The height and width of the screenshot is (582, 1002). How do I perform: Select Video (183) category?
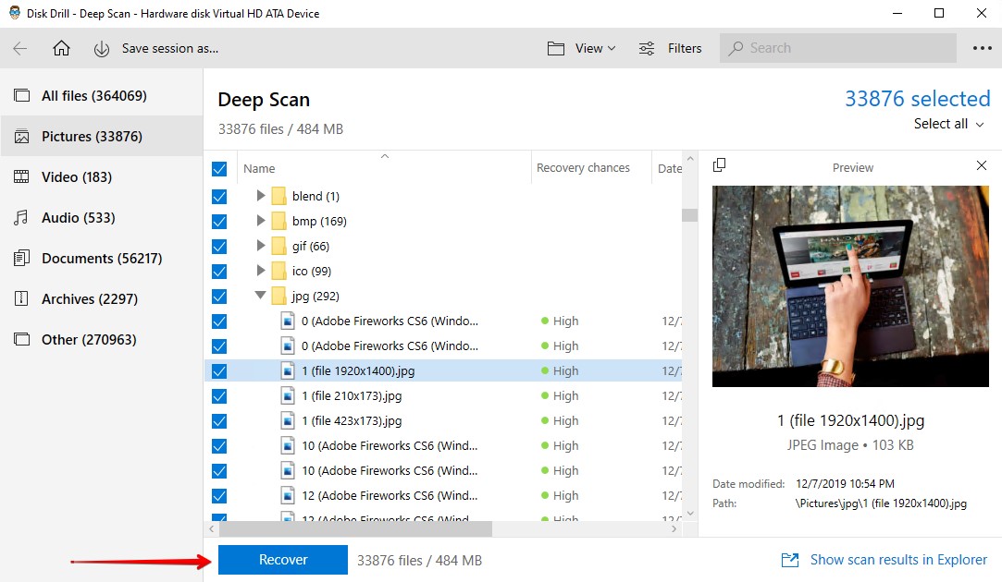102,176
